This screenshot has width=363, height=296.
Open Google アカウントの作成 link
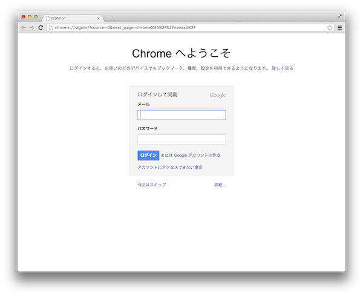click(197, 155)
